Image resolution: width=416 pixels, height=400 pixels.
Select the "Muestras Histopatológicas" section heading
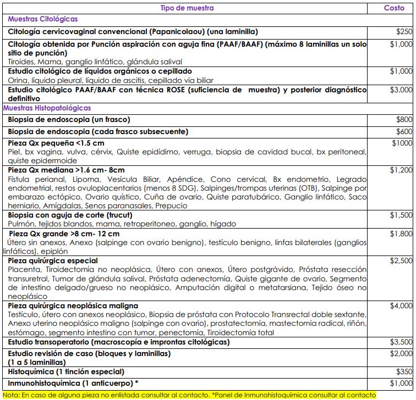(47, 108)
